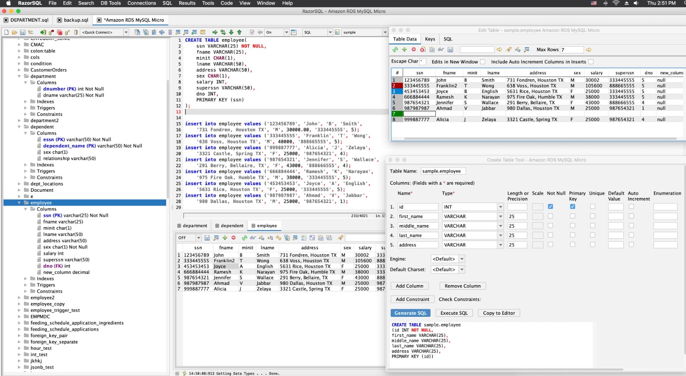Uncheck Not Null for the id column
This screenshot has width=686, height=376.
550,206
